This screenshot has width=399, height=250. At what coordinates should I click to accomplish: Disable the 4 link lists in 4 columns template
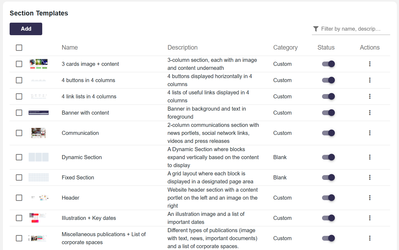328,96
